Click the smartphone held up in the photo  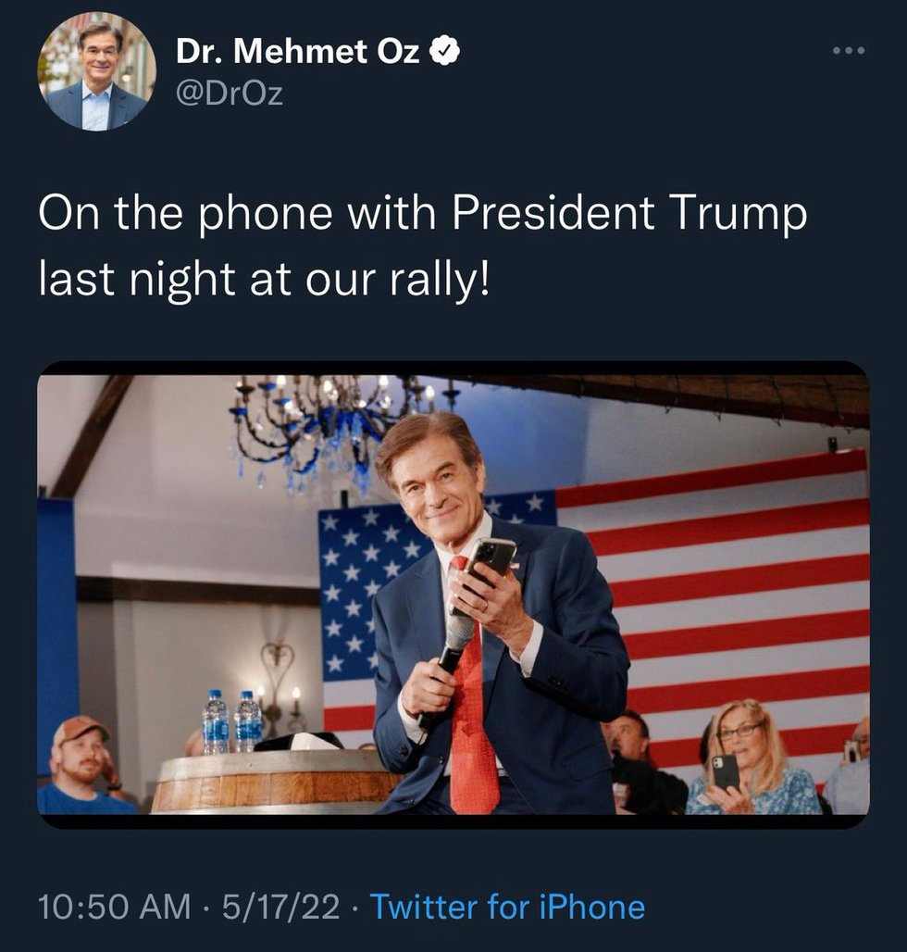(491, 565)
